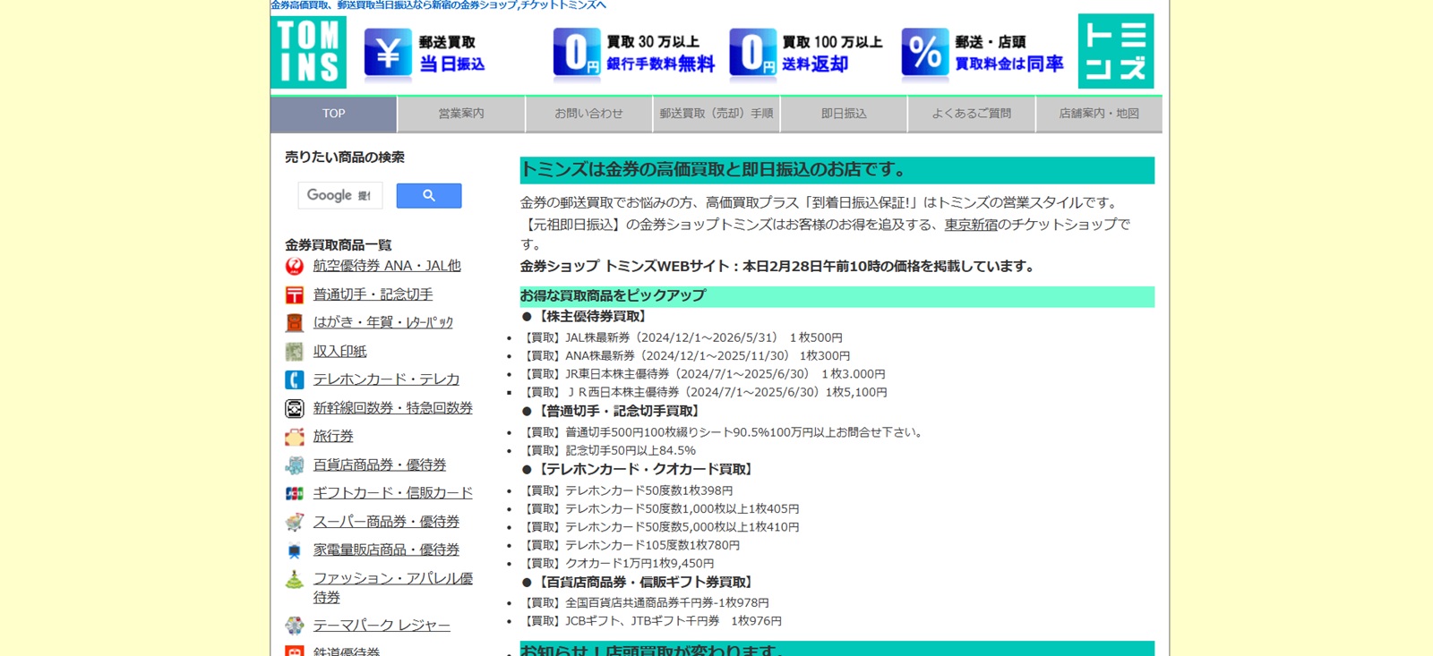Open the 店舗案内・地図 navigation tab
Screen dimensions: 1433x656
[x=1099, y=114]
